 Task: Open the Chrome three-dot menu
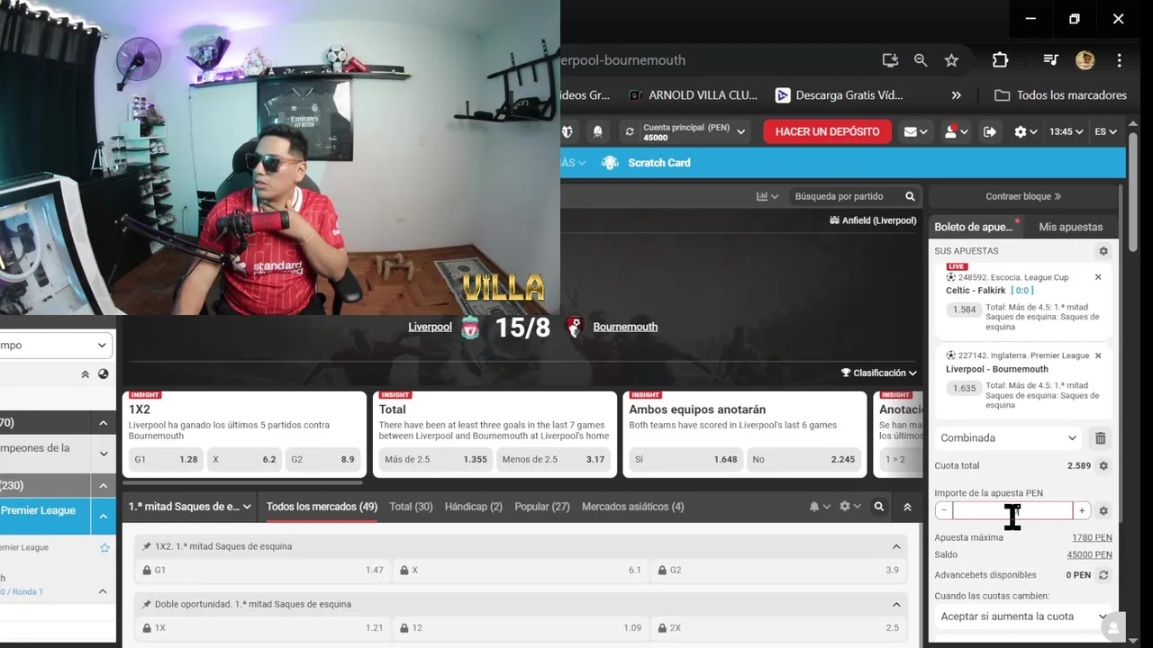[1119, 60]
